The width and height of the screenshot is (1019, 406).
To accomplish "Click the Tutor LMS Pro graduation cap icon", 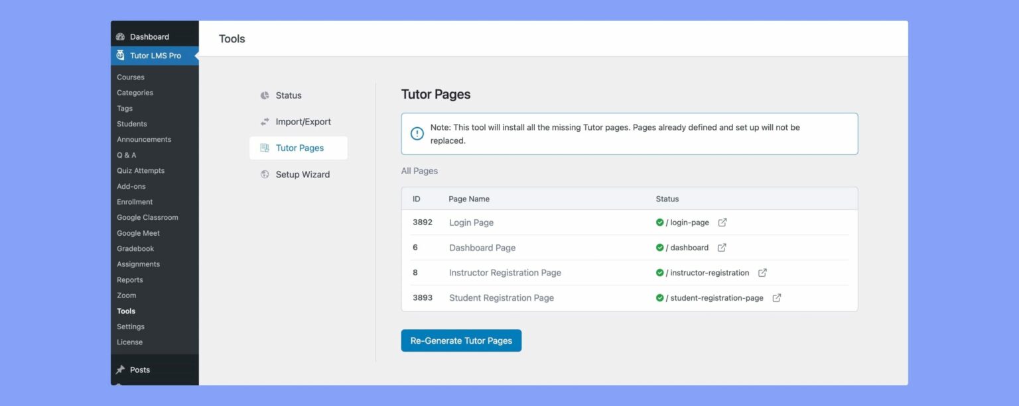I will pyautogui.click(x=120, y=56).
